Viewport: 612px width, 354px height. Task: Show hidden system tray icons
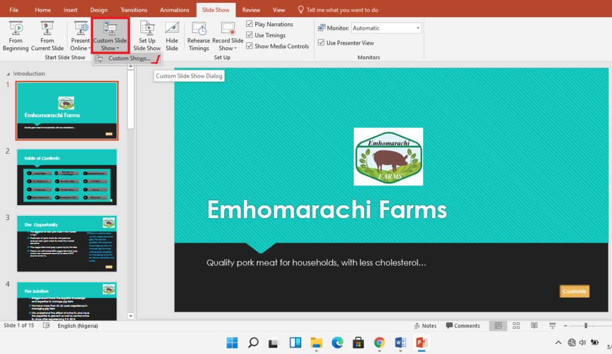point(559,343)
